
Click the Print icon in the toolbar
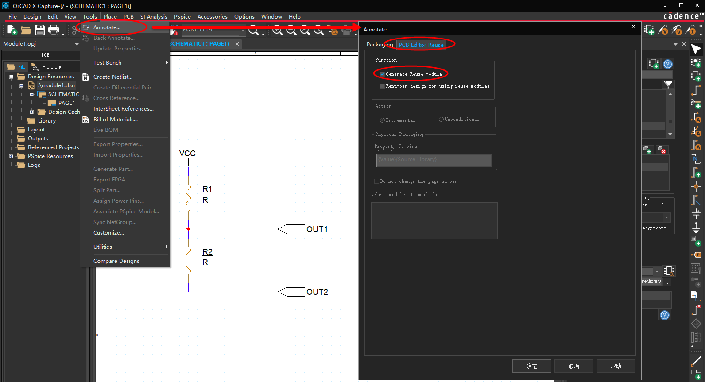coord(54,30)
